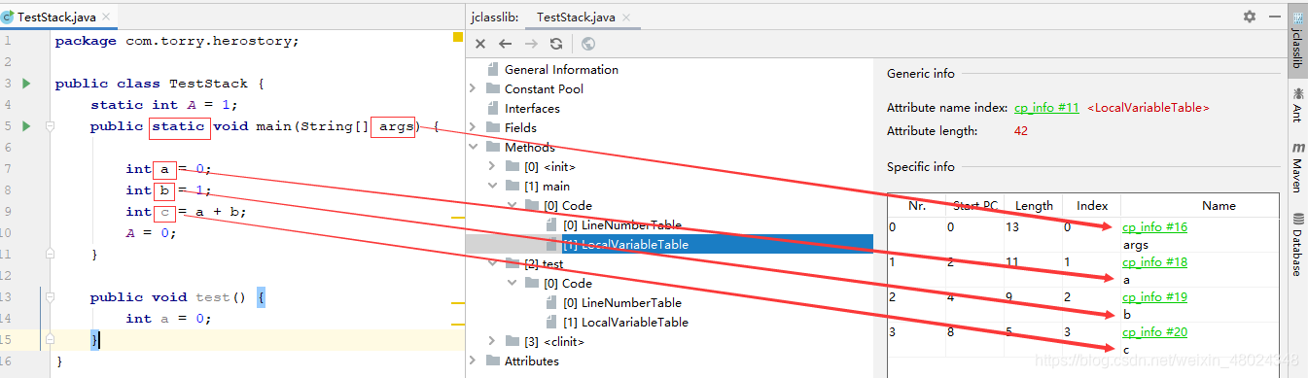Click the run gutter icon beside the main method
1308x378 pixels.
[x=26, y=126]
